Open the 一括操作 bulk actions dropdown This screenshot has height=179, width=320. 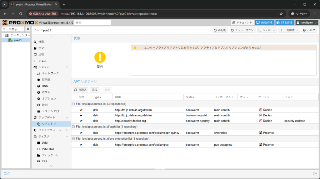289,30
